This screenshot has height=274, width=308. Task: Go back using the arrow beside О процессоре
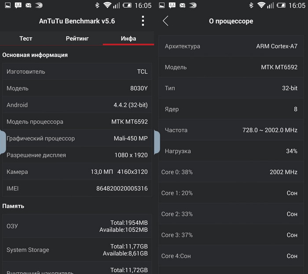pos(165,21)
